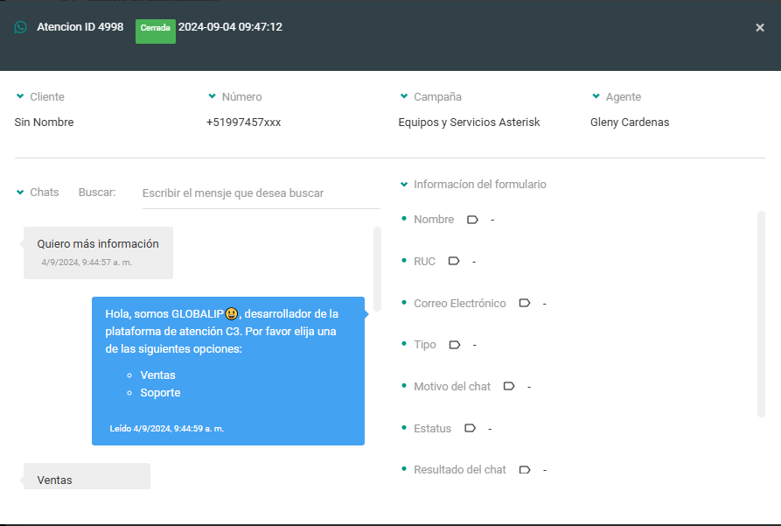Click the 'RUC' field label
The height and width of the screenshot is (526, 781).
424,262
